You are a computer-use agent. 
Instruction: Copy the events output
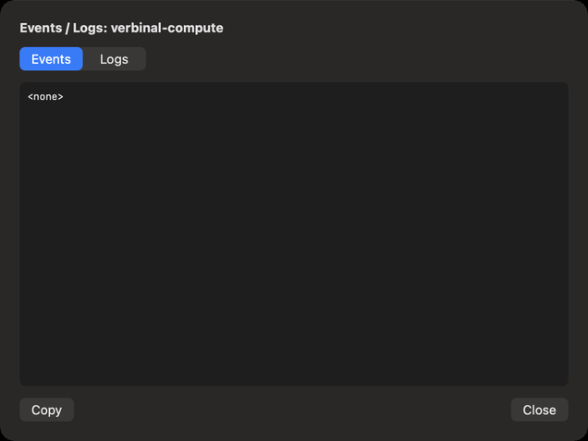click(46, 410)
